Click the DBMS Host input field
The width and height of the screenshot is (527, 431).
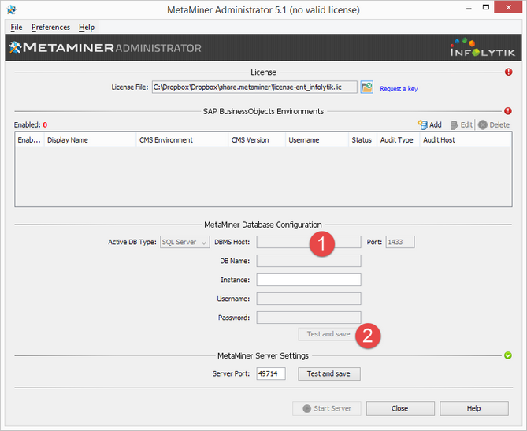[x=309, y=242]
